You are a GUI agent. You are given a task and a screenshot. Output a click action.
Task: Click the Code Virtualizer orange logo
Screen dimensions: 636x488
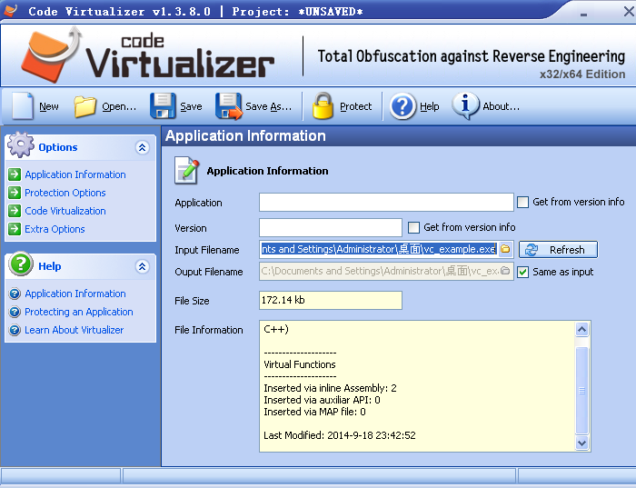51,55
